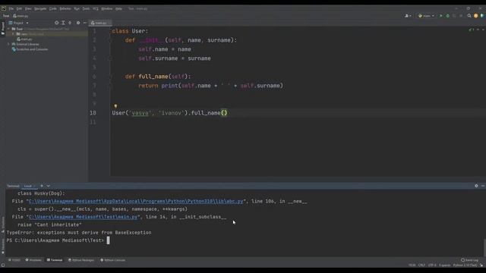Expand External Libraries node
This screenshot has width=486, height=273.
tap(8, 44)
